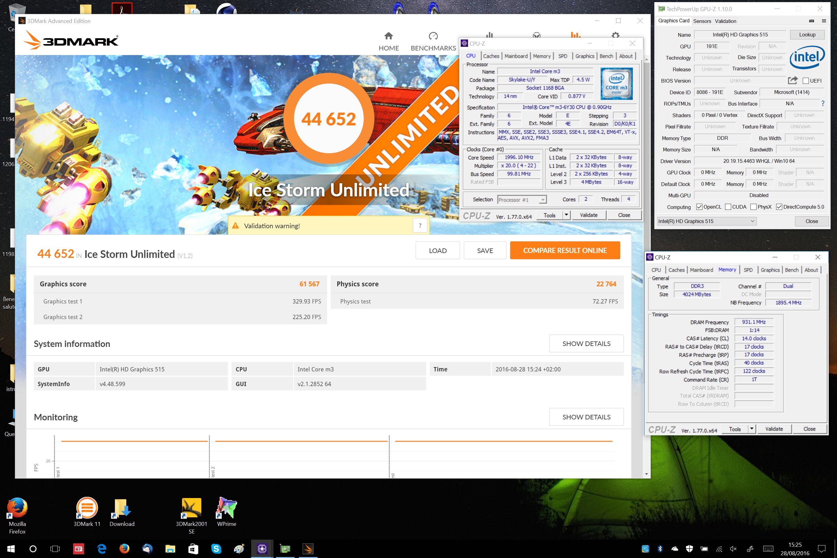The width and height of the screenshot is (837, 558).
Task: Toggle the PhysX checkbox in GPU-Z
Action: [753, 207]
